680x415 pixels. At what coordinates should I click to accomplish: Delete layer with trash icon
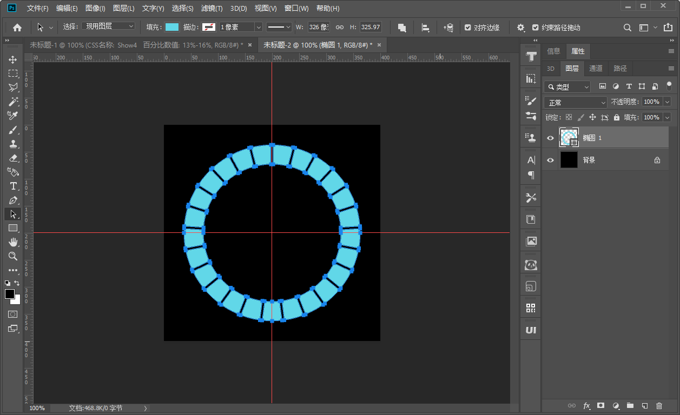(x=659, y=405)
